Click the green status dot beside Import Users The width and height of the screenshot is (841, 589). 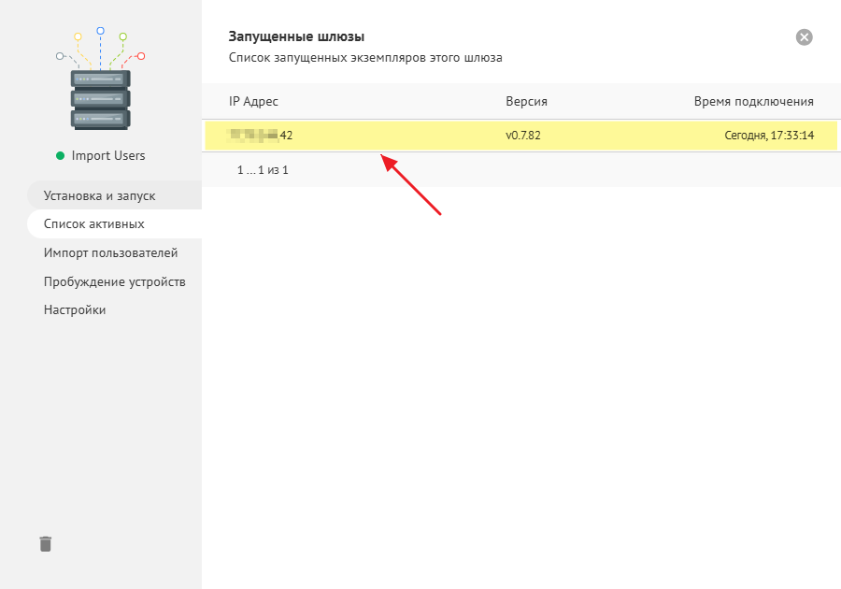click(x=60, y=156)
